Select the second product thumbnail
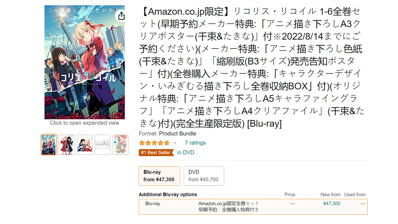398x224 pixels. click(x=67, y=144)
